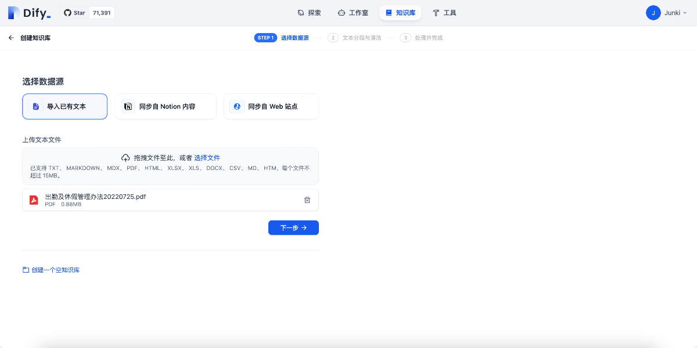The height and width of the screenshot is (348, 697).
Task: Click the Notion icon on the Notion sync card
Action: pos(128,106)
